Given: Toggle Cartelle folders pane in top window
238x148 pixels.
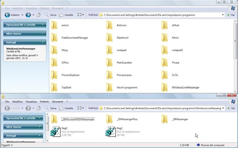Looking at the screenshot, I should click(x=66, y=15).
